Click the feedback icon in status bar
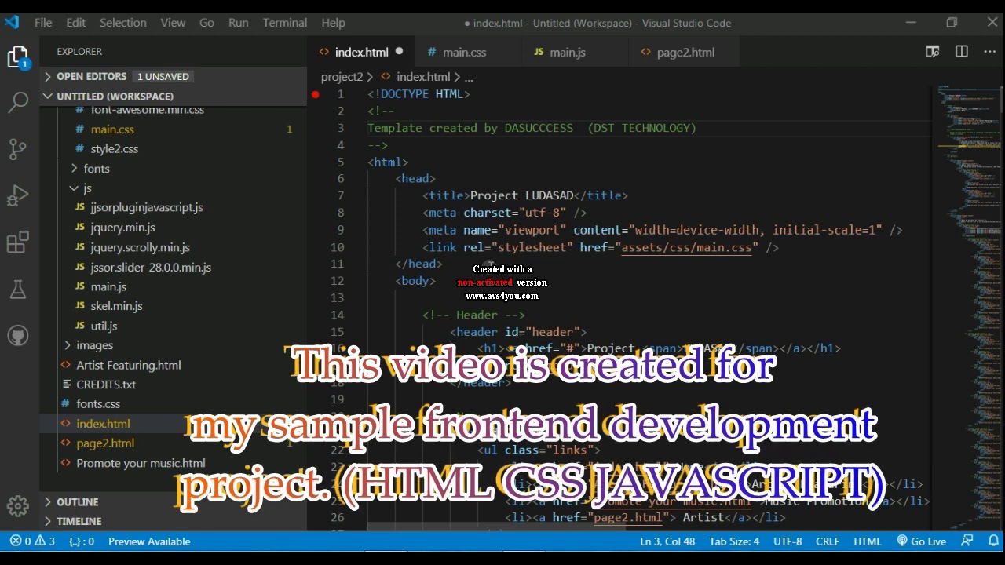Viewport: 1005px width, 565px height. 967,541
